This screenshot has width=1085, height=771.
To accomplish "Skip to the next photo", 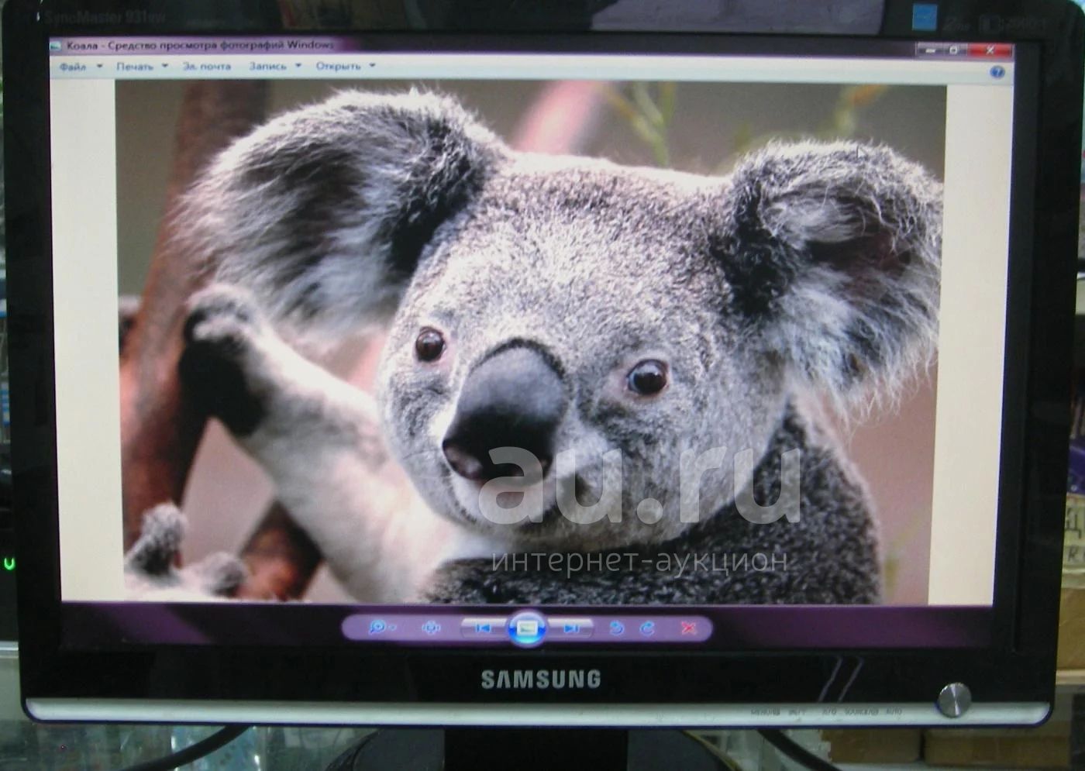I will click(571, 628).
